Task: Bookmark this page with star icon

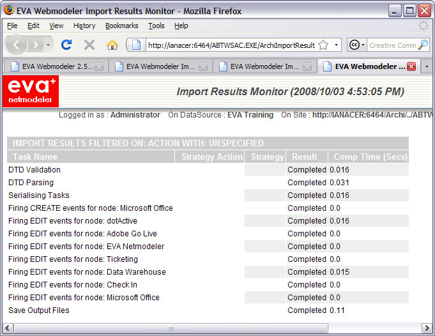Action: (x=323, y=45)
